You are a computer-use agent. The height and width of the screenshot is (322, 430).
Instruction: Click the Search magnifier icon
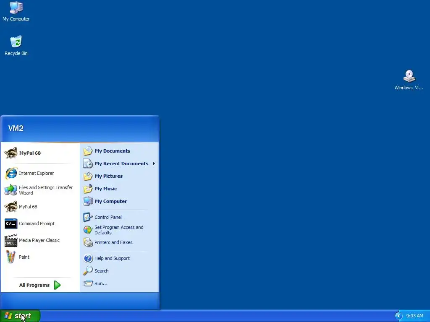(x=88, y=271)
